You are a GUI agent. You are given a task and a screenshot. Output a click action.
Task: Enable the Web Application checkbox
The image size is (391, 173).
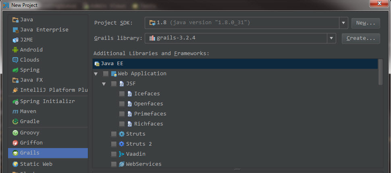coord(106,74)
